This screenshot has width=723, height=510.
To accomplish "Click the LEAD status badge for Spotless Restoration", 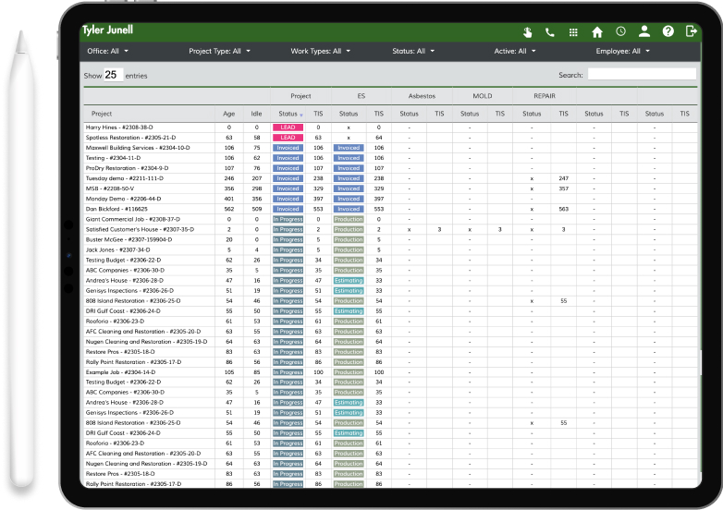I will pos(288,137).
